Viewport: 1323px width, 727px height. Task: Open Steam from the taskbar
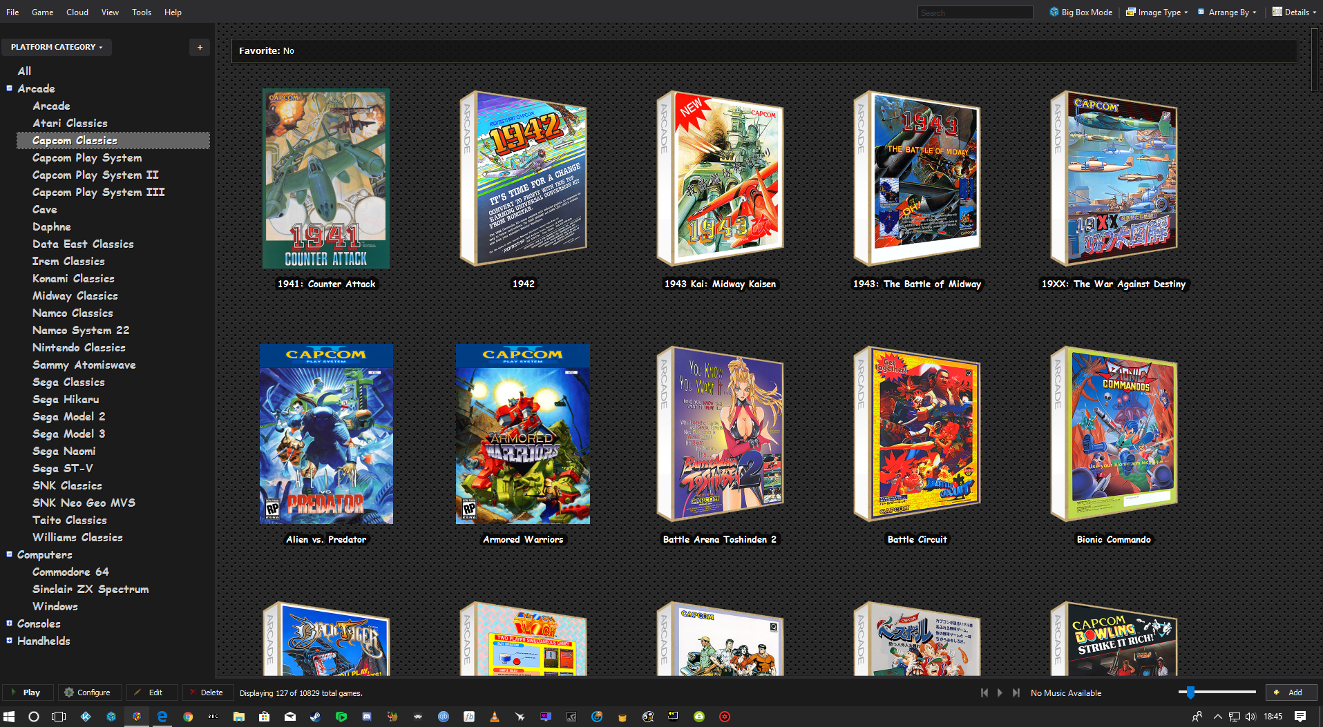click(x=315, y=717)
